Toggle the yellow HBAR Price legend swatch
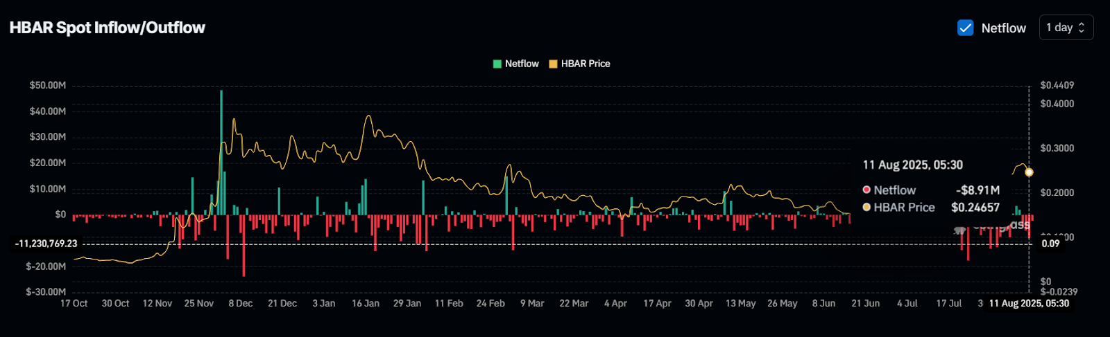The width and height of the screenshot is (1110, 337). click(x=553, y=64)
